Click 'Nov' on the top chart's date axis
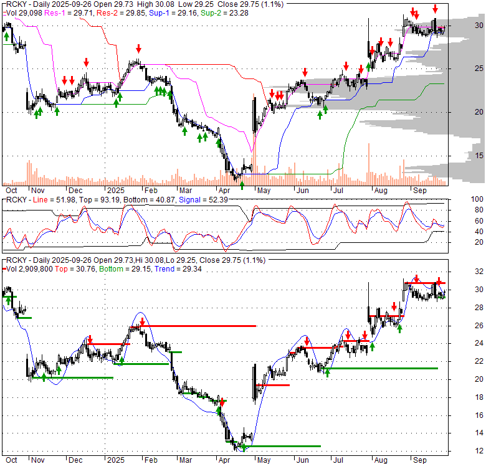The width and height of the screenshot is (486, 464). (x=38, y=191)
